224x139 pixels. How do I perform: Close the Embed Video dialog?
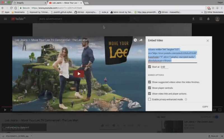click(207, 41)
